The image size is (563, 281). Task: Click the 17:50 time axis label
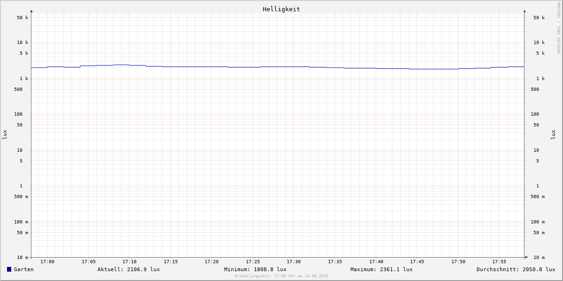pos(458,262)
